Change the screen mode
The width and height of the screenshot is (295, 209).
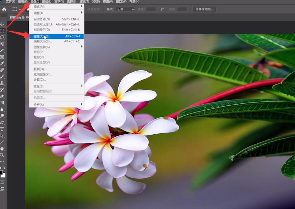2,189
